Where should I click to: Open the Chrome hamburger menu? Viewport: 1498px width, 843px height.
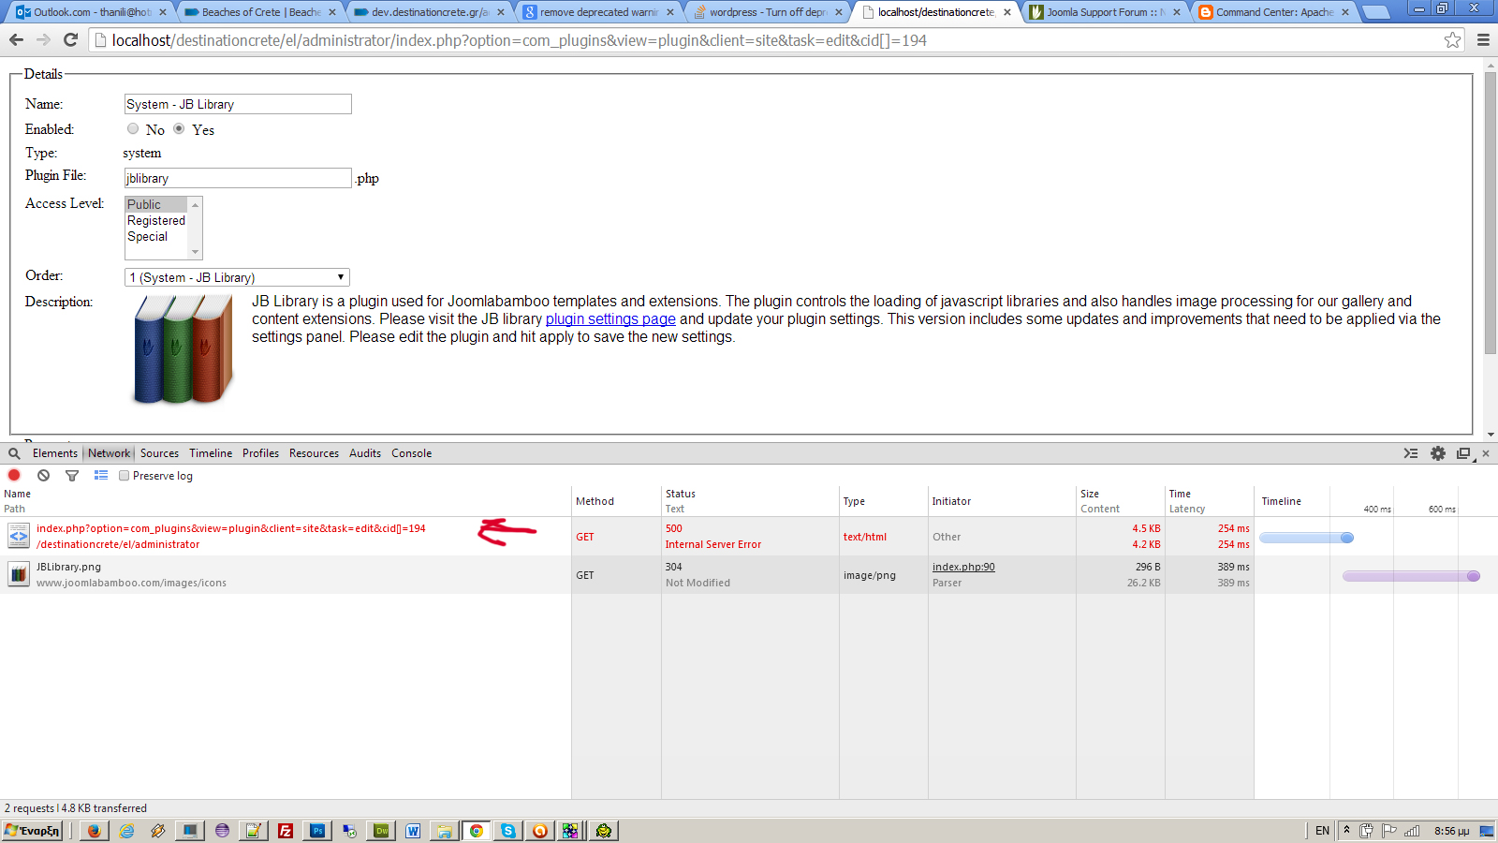coord(1483,39)
